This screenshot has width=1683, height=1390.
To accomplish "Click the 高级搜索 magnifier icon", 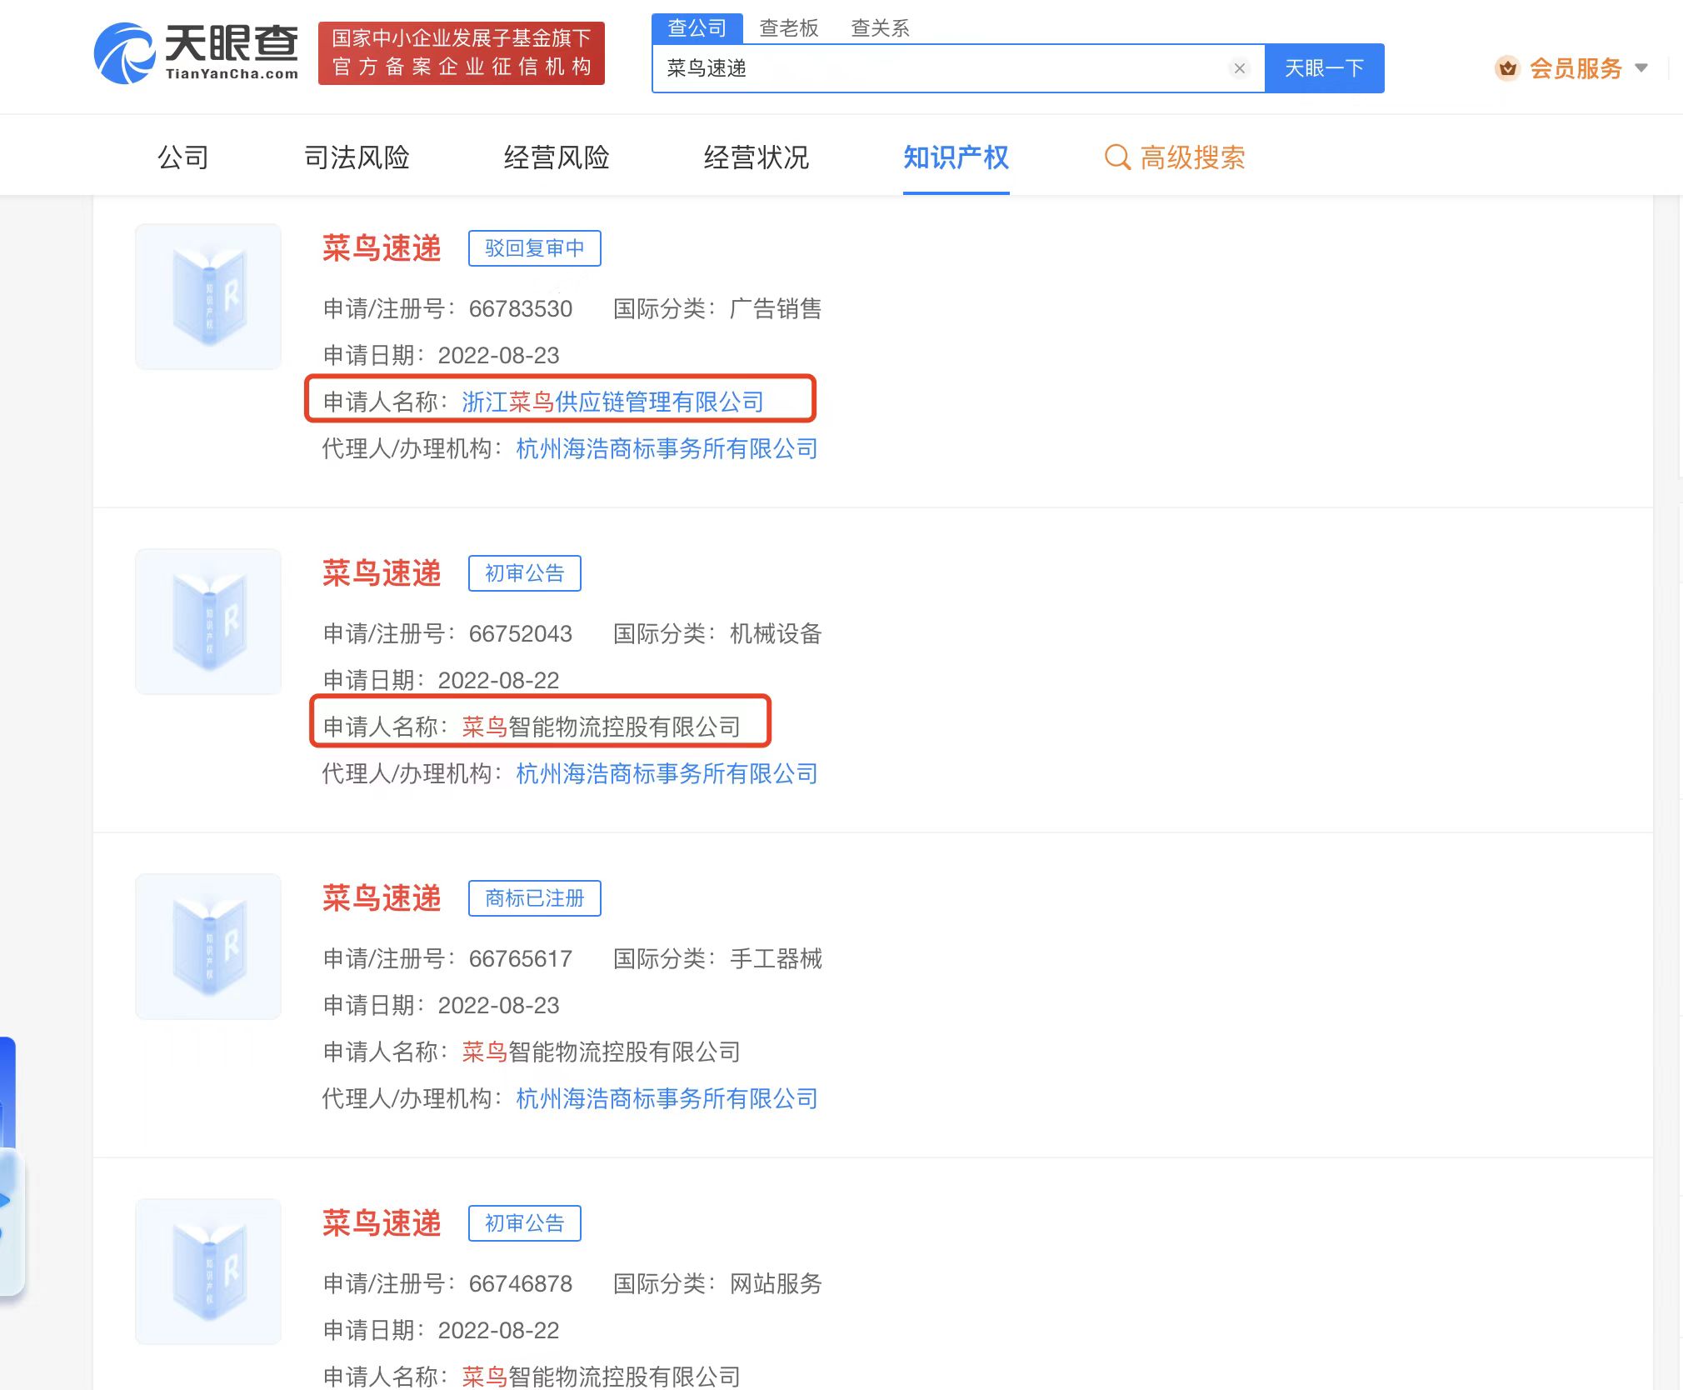I will click(1117, 157).
